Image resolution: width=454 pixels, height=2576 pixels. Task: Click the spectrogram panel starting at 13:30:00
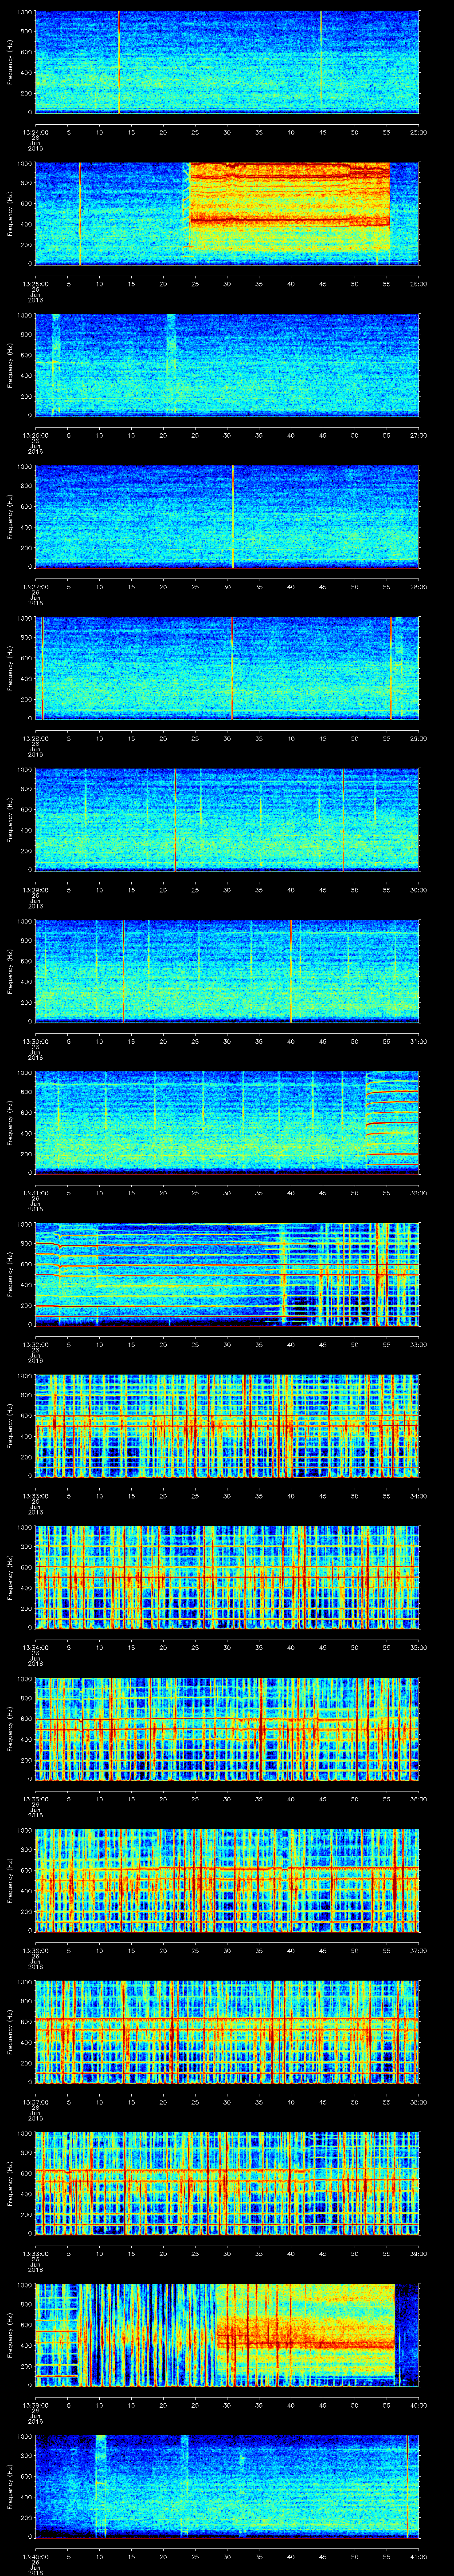pos(227,971)
